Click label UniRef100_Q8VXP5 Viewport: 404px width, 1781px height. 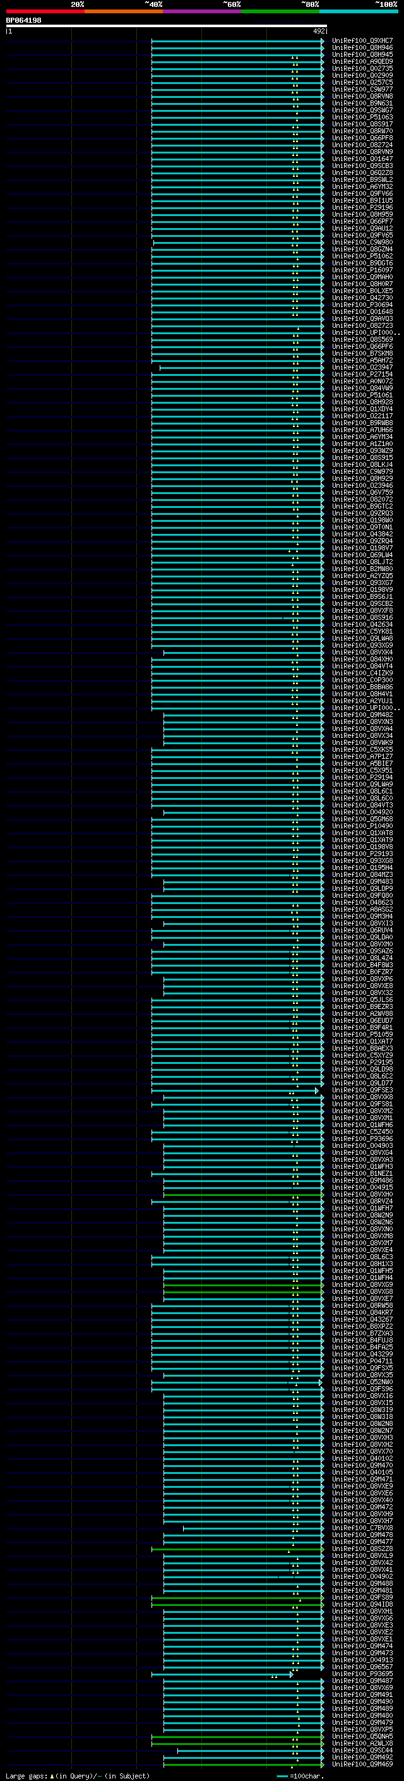[x=362, y=1729]
